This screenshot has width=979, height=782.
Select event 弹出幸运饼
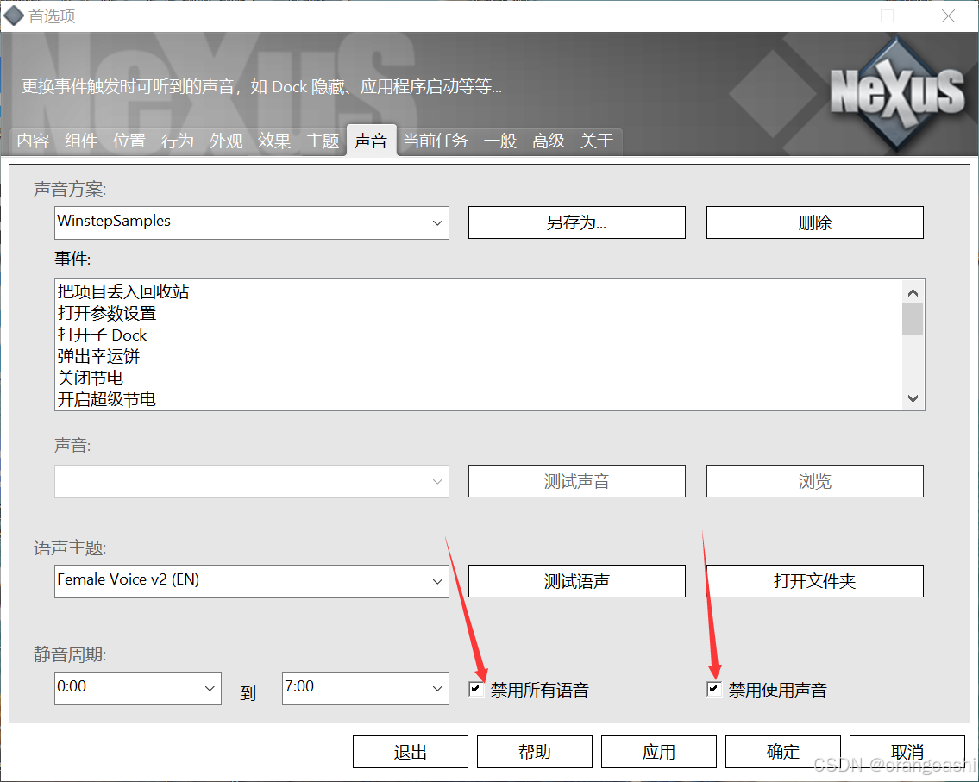(98, 356)
